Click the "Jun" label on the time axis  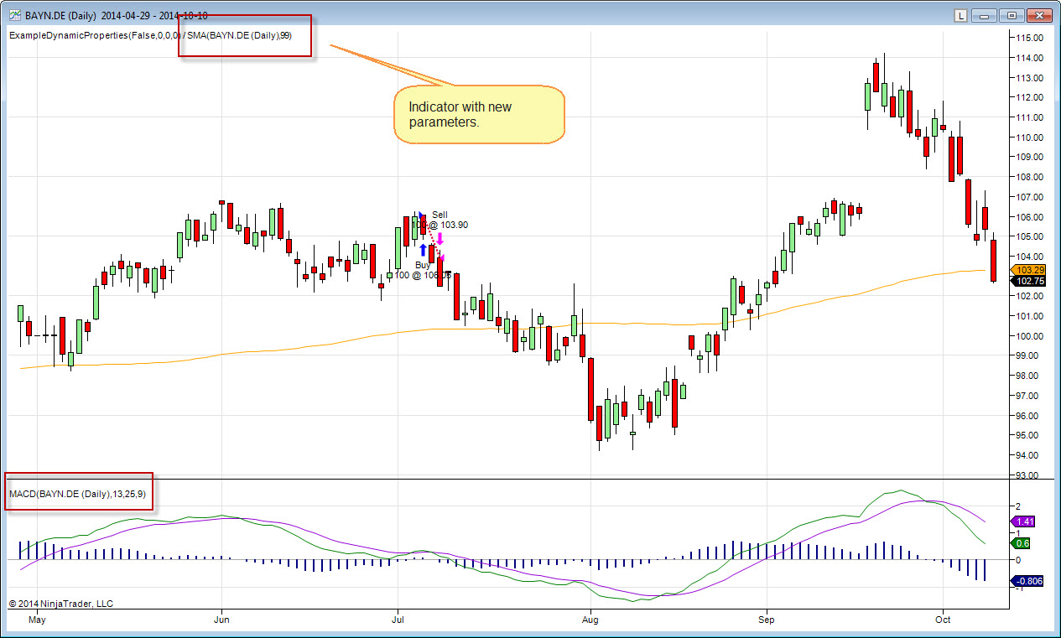[222, 622]
